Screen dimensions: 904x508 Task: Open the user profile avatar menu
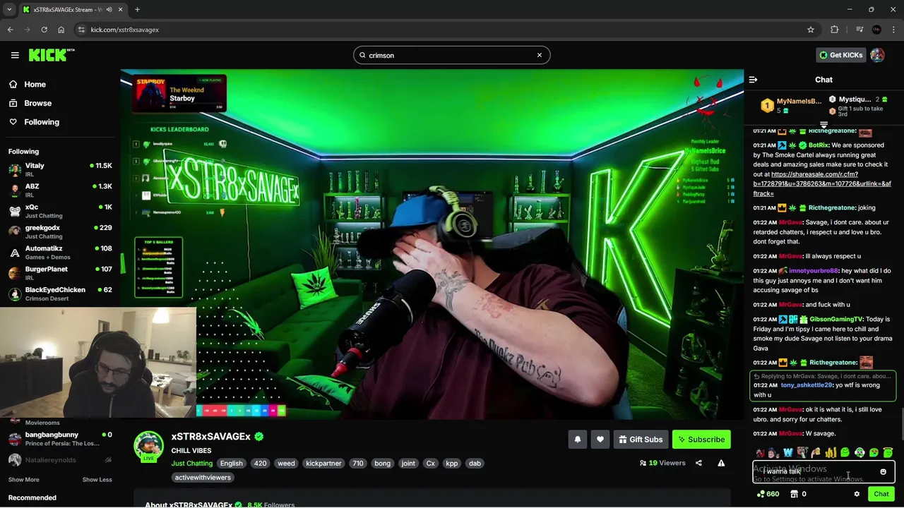pos(877,55)
